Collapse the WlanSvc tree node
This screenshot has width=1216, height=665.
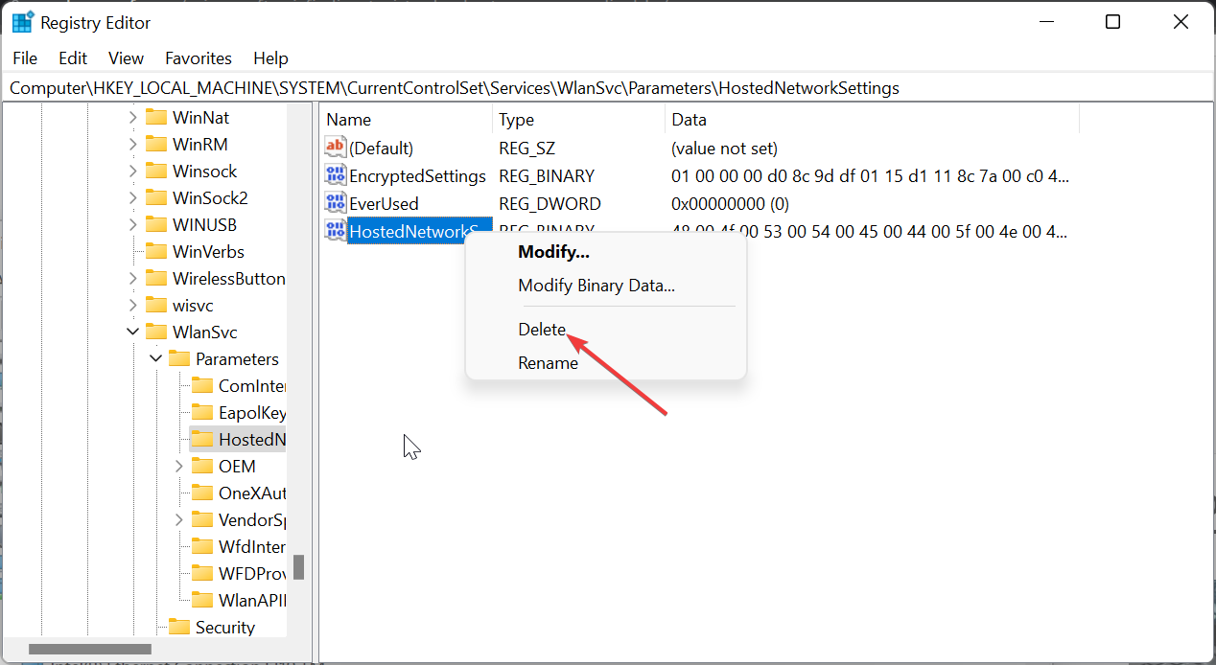133,332
